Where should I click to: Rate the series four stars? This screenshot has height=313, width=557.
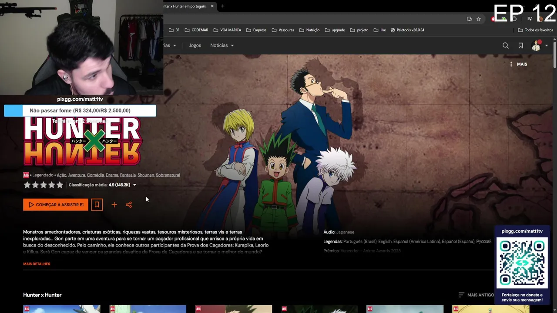click(x=51, y=185)
